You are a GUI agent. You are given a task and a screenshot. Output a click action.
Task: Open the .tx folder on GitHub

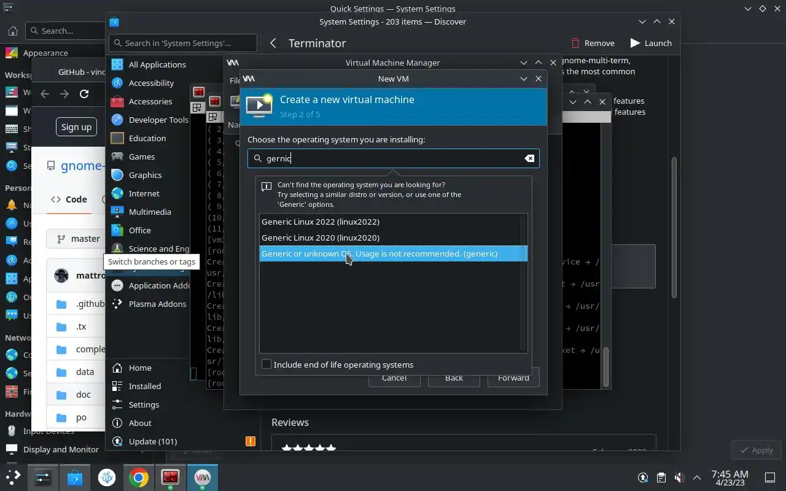tap(81, 327)
